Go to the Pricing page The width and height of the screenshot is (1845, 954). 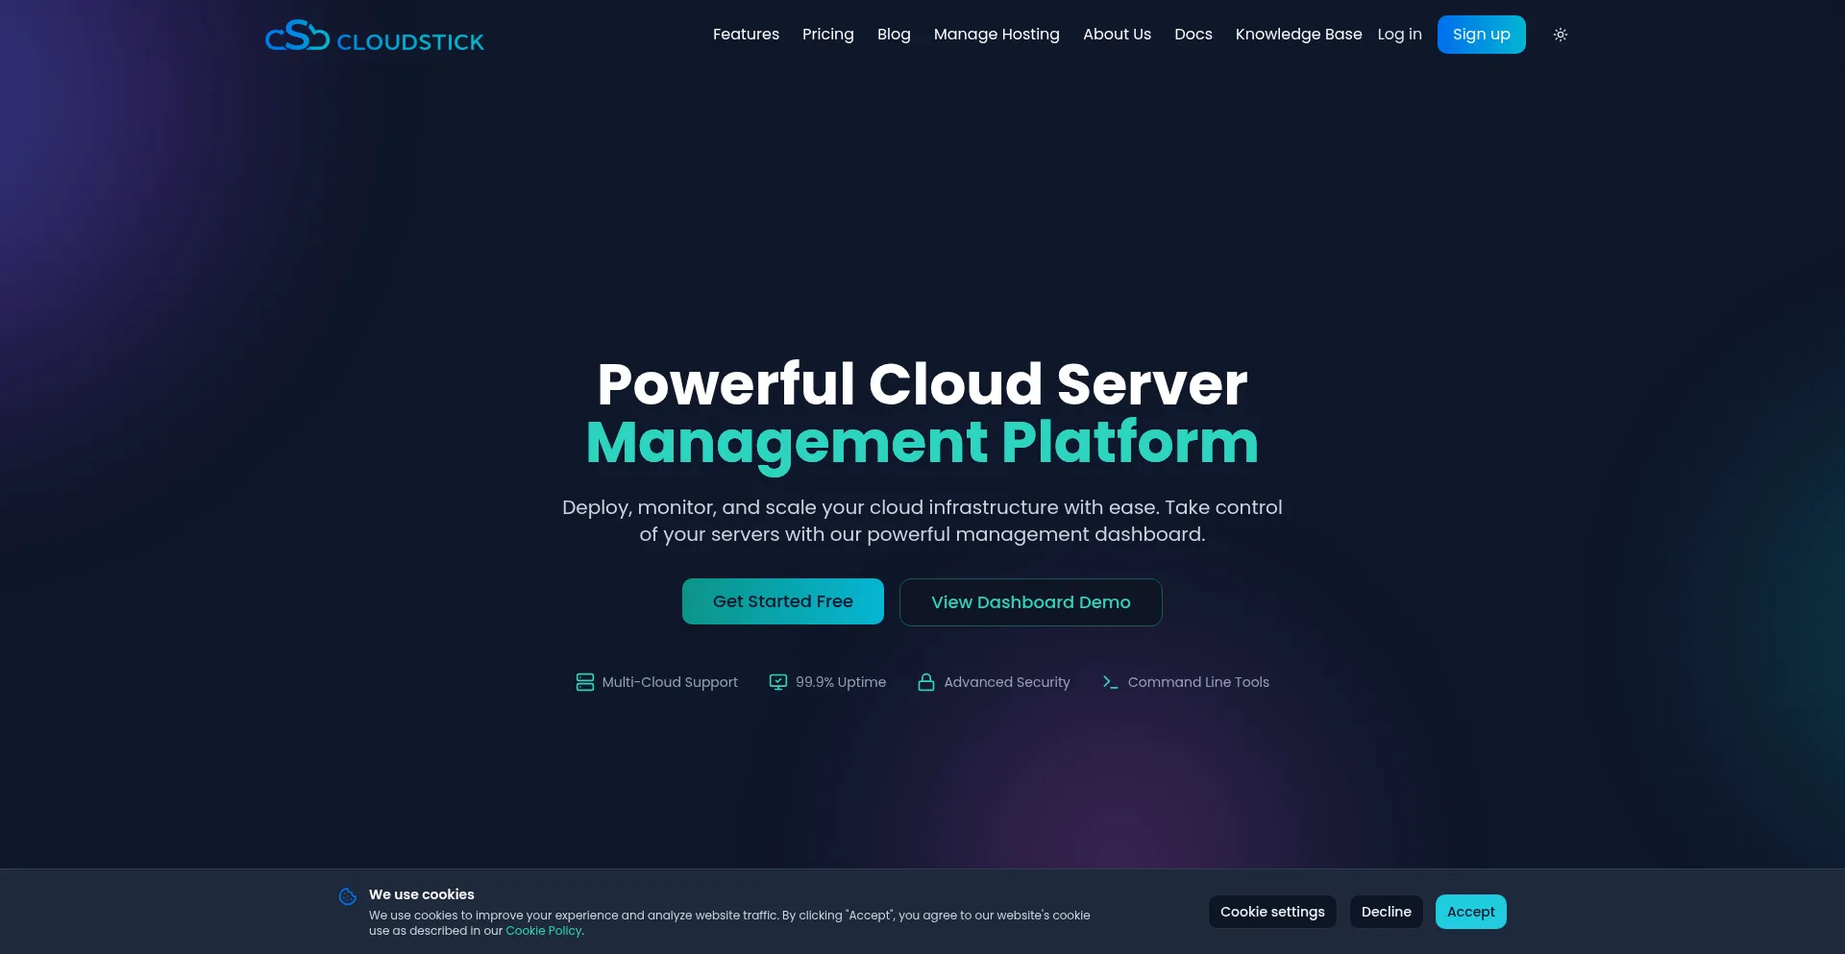827,35
